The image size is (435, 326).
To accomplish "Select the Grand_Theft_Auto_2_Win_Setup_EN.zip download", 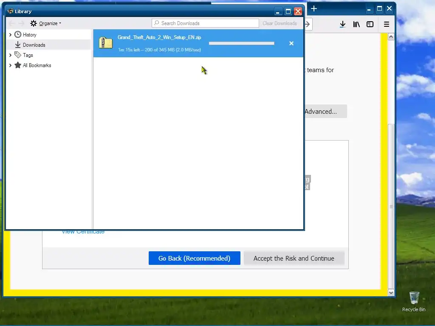I will tap(198, 43).
